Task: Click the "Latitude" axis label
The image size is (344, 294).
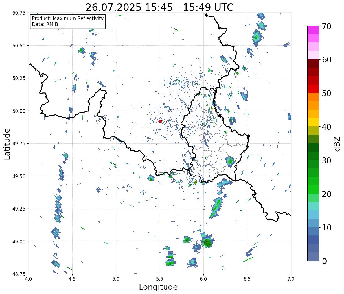Action: point(7,144)
